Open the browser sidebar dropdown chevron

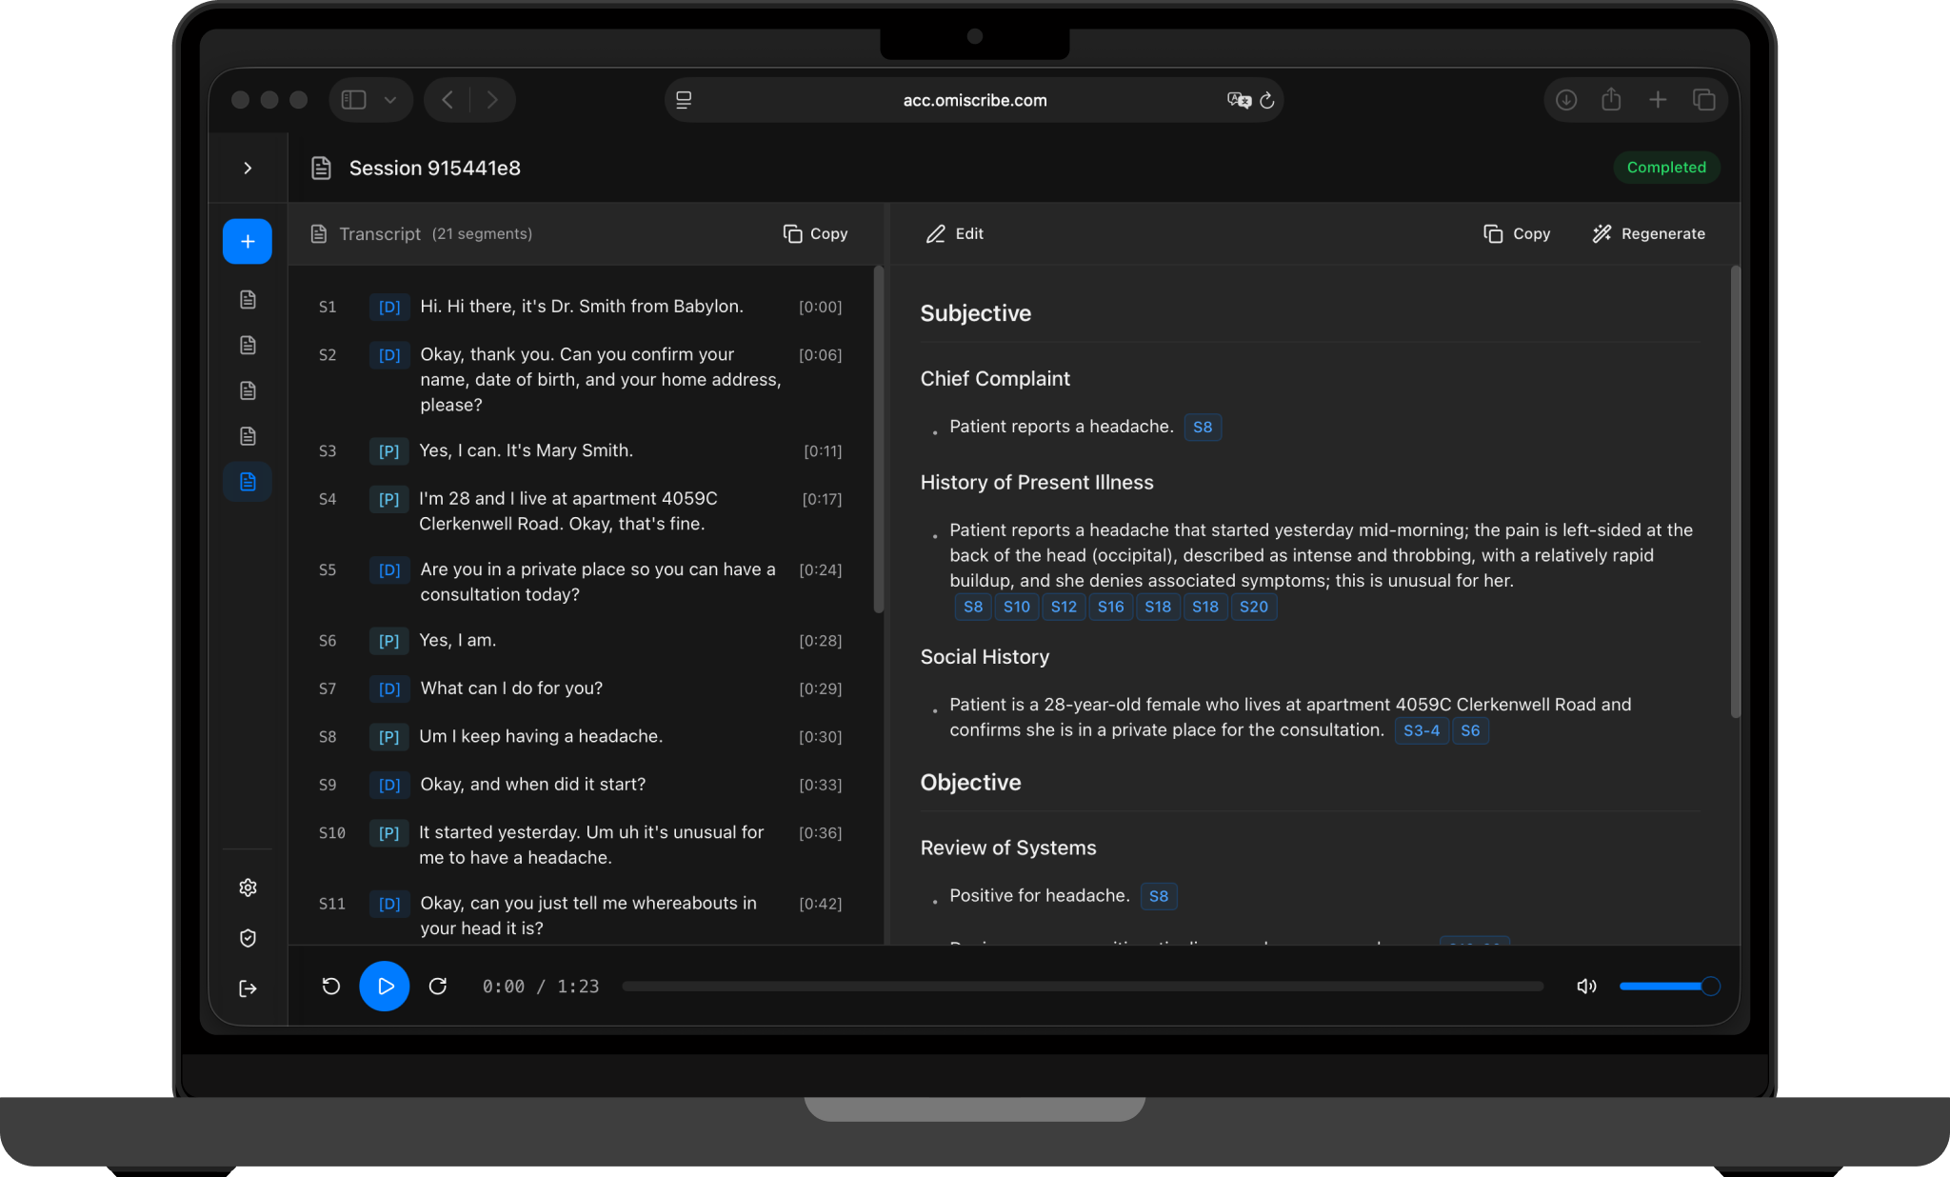pos(390,99)
